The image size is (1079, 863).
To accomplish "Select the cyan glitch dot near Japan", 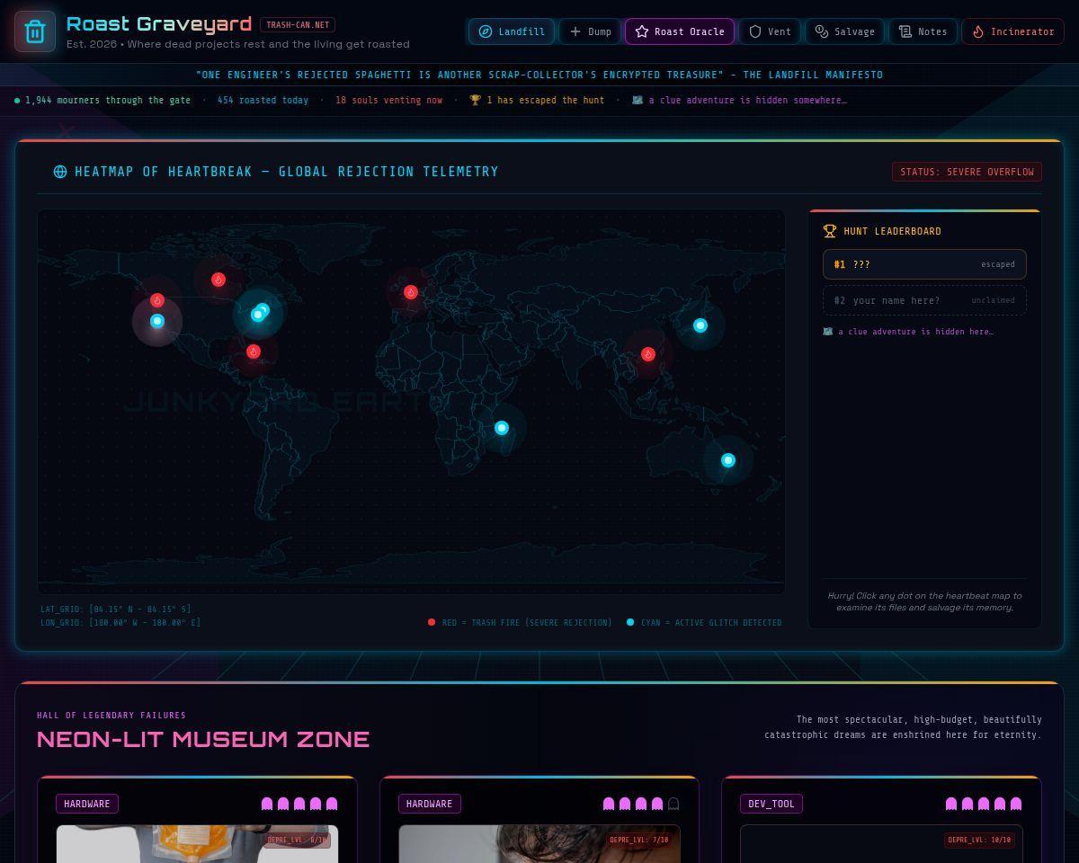I will pos(700,325).
